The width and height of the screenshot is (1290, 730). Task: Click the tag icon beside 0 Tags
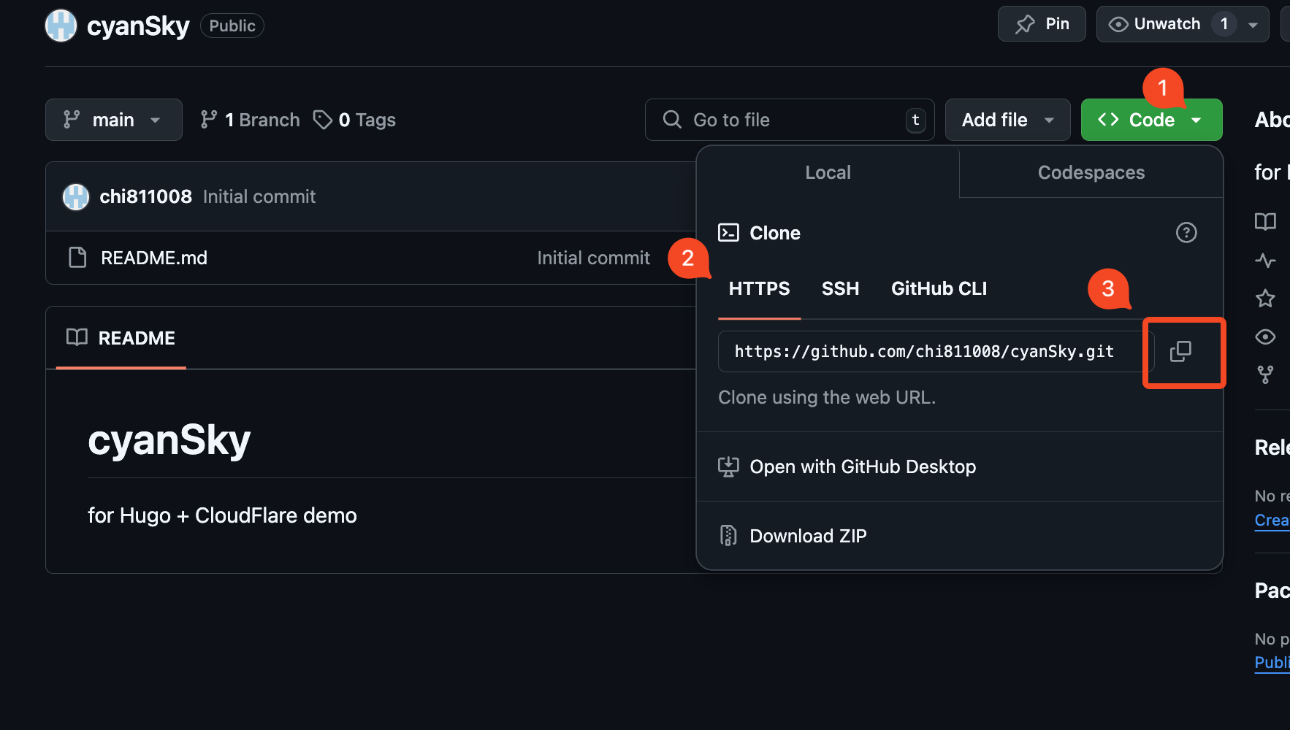[322, 120]
